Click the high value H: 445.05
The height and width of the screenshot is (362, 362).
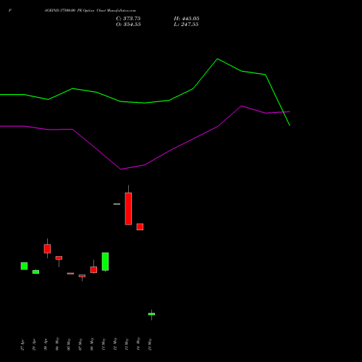[187, 19]
